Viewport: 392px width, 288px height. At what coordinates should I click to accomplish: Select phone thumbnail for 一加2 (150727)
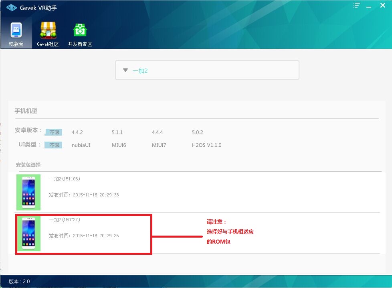(x=28, y=234)
